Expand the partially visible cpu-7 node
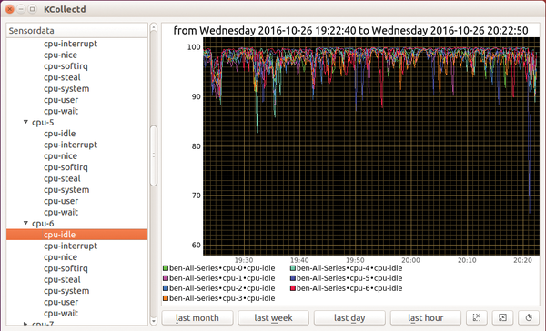This screenshot has height=331, width=546. coord(25,324)
